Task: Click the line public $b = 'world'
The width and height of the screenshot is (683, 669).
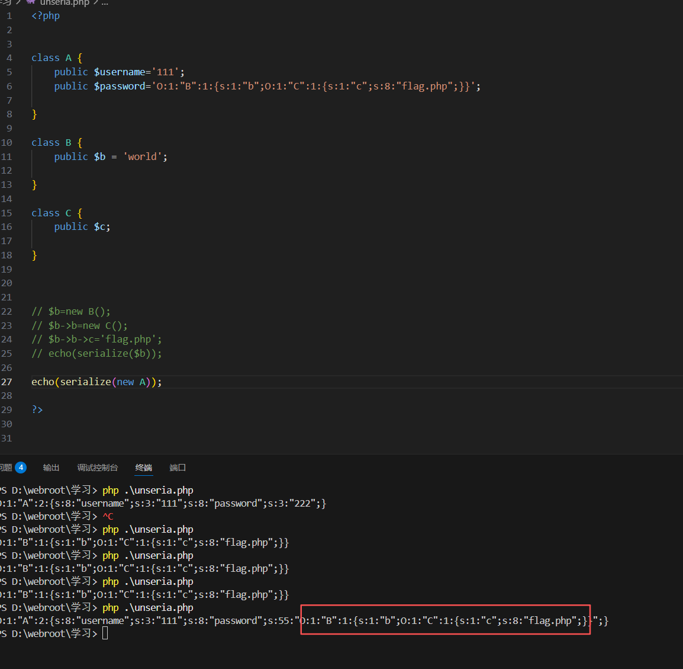Action: pyautogui.click(x=111, y=156)
